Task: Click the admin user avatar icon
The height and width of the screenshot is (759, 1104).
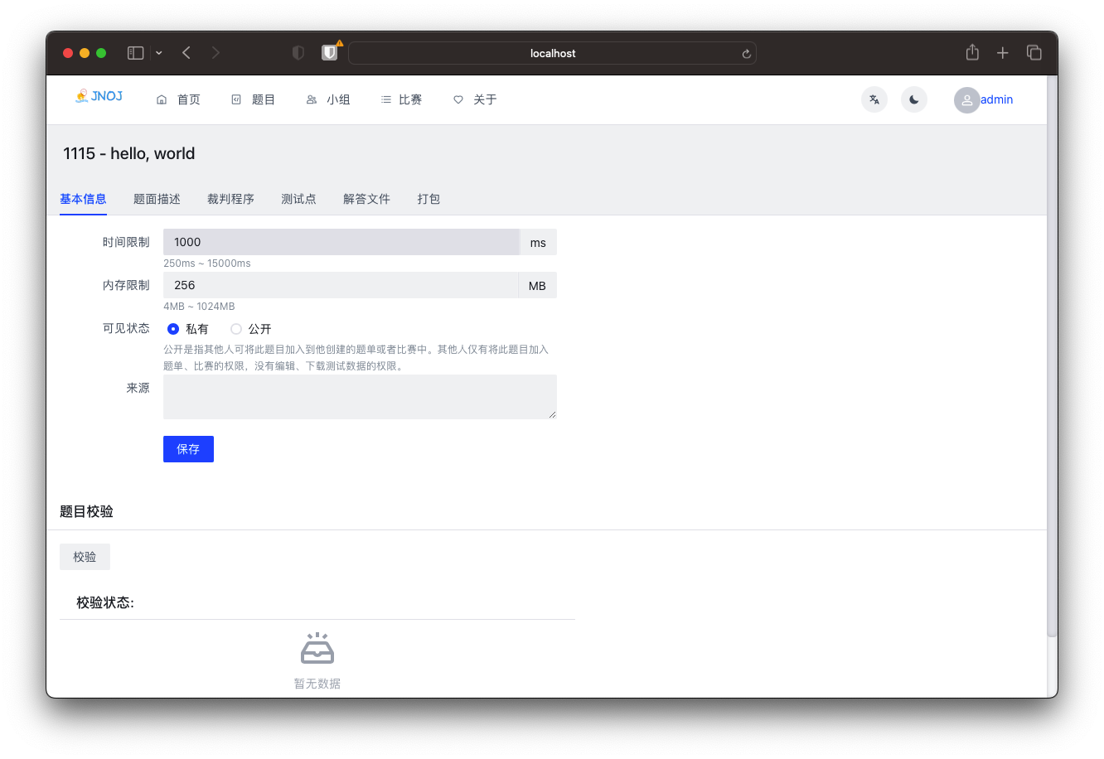Action: click(966, 100)
